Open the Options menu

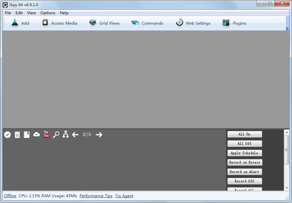48,13
